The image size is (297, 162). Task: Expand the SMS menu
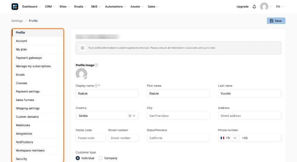coord(96,7)
